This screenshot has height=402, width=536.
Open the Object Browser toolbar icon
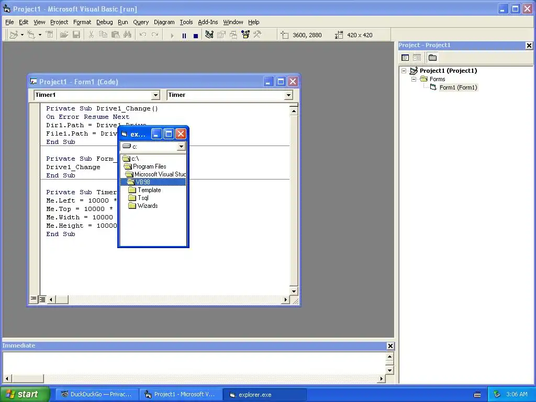(x=245, y=35)
